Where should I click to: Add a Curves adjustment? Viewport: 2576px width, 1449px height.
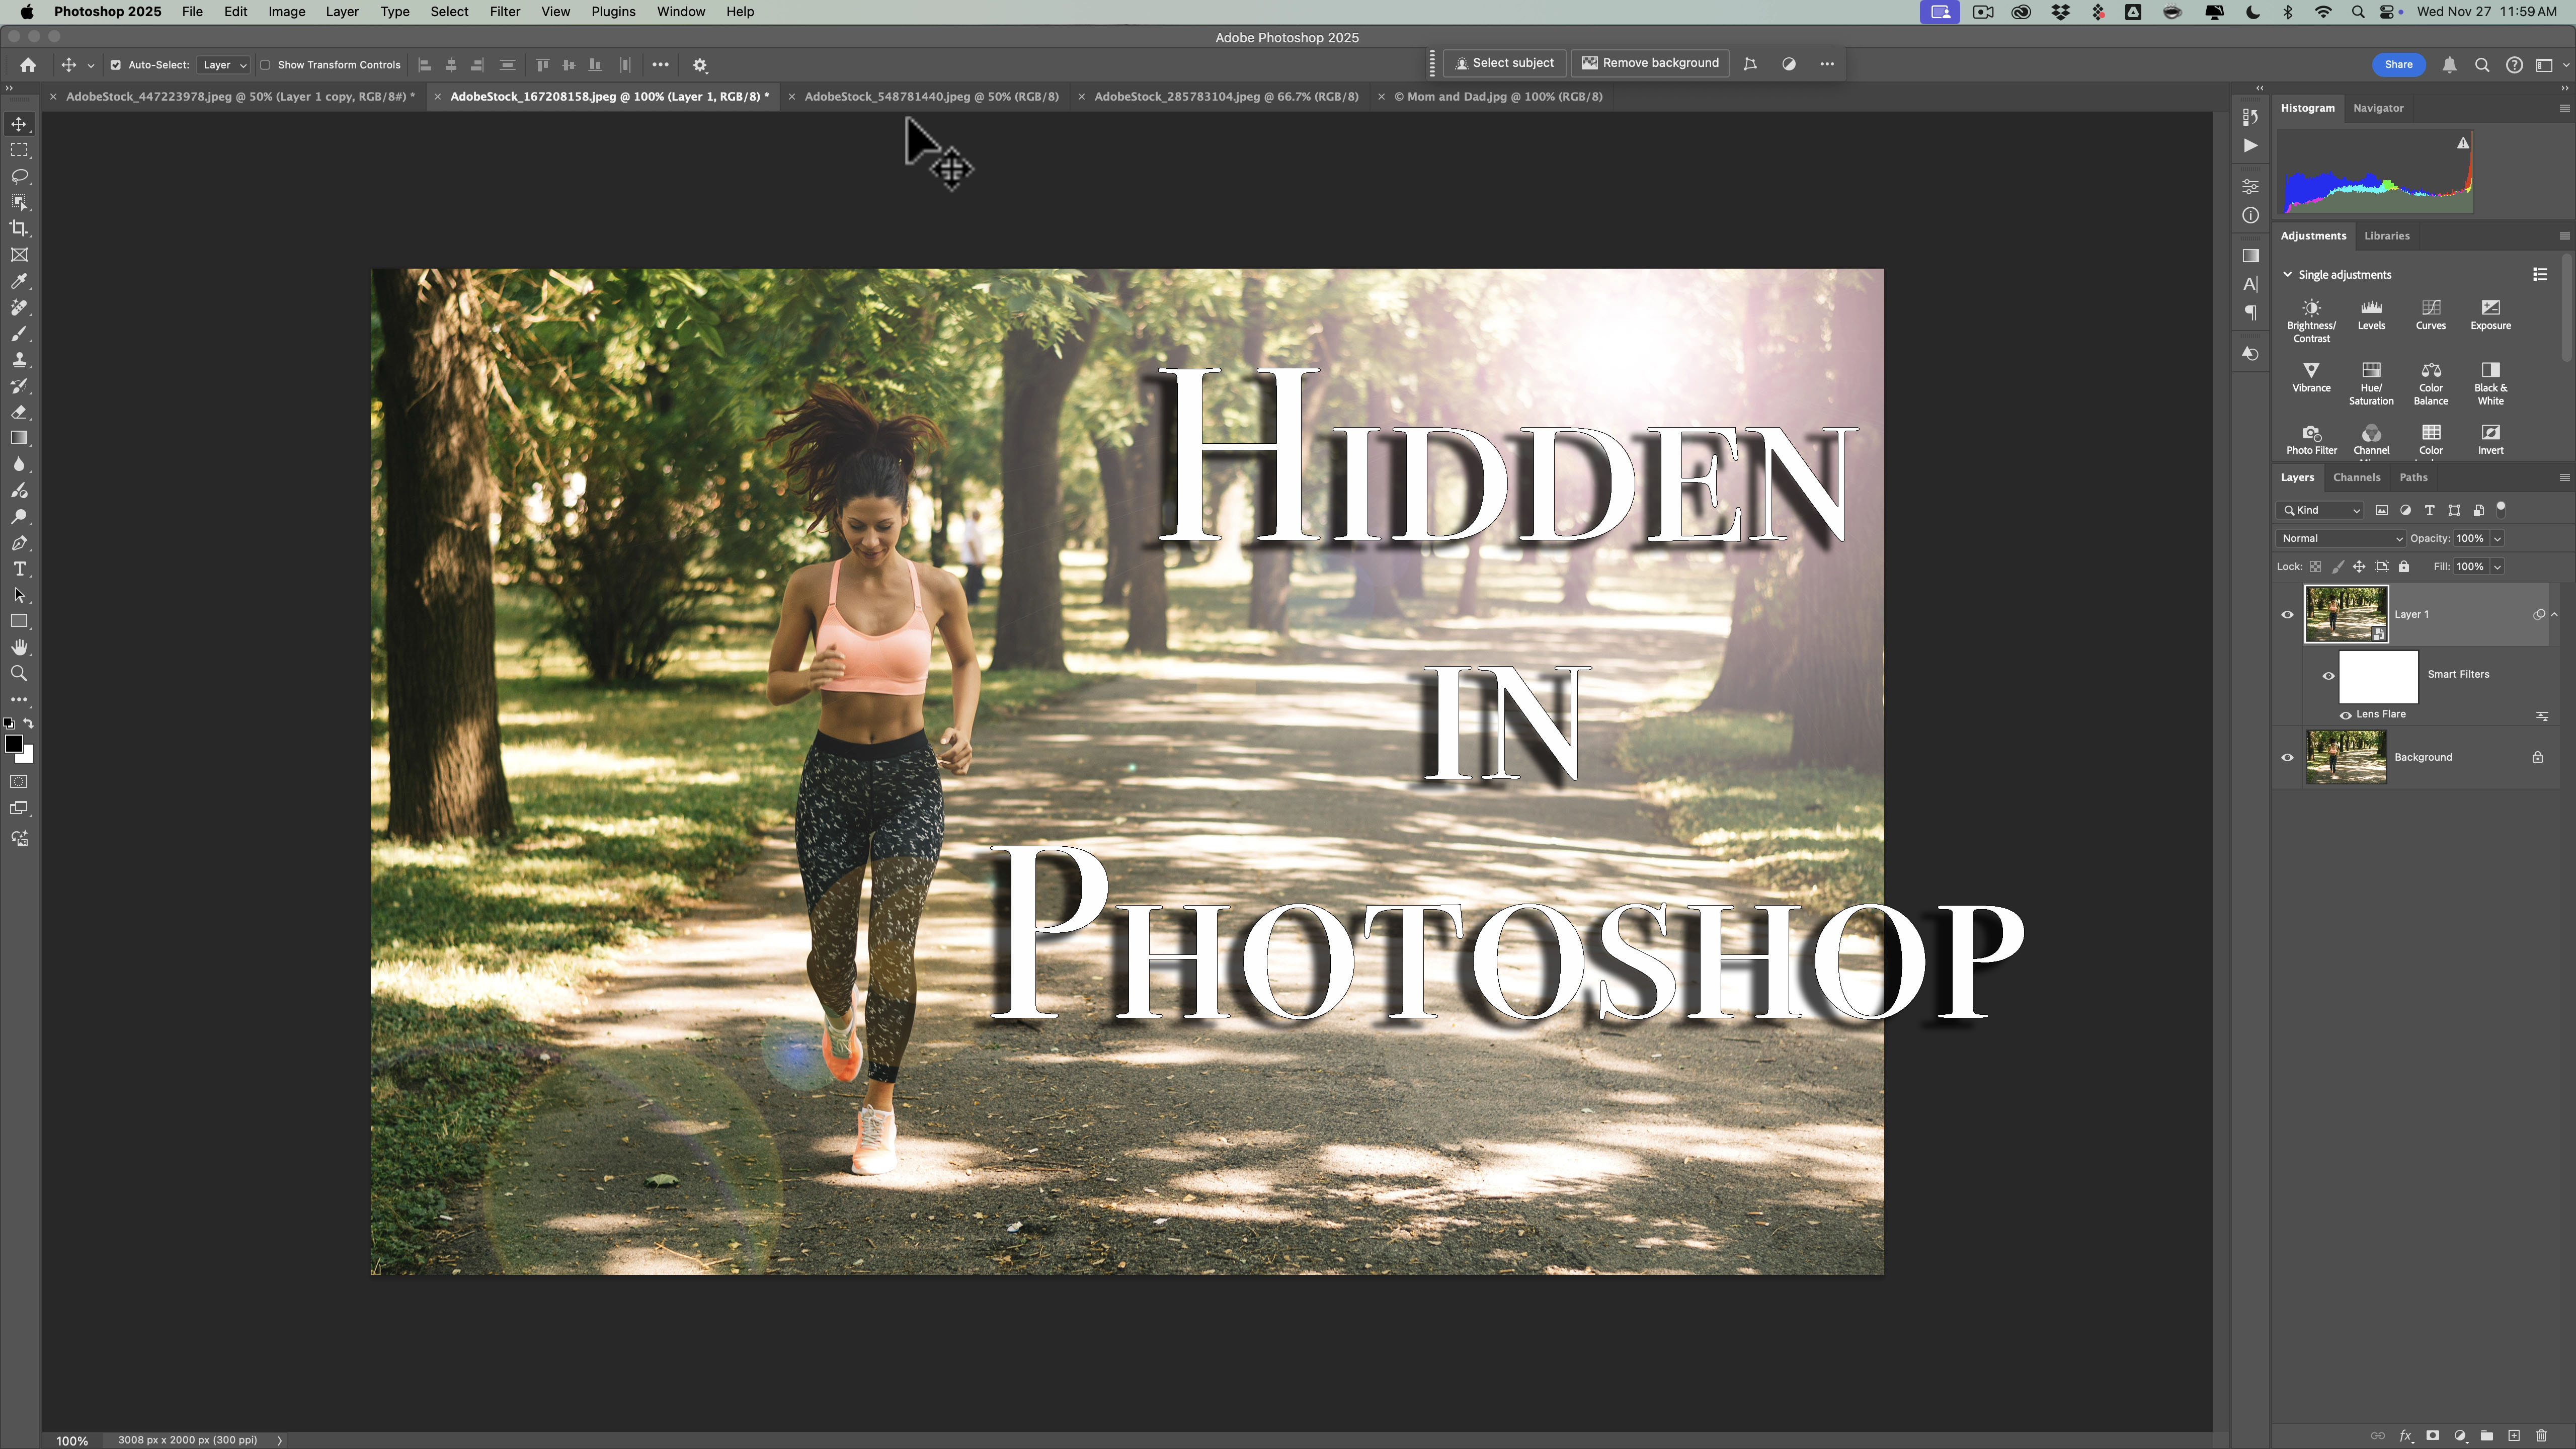2430,313
